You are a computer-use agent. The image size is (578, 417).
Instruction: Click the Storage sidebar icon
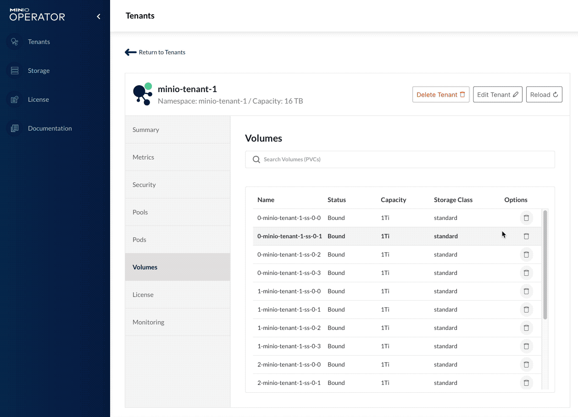pyautogui.click(x=15, y=71)
